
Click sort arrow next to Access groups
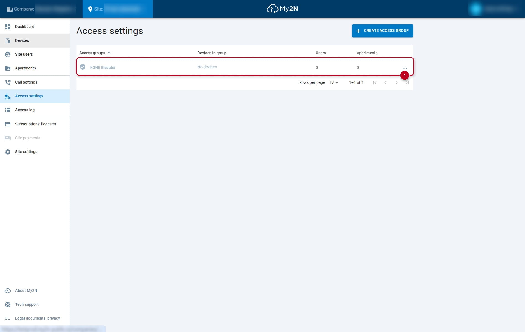(109, 53)
